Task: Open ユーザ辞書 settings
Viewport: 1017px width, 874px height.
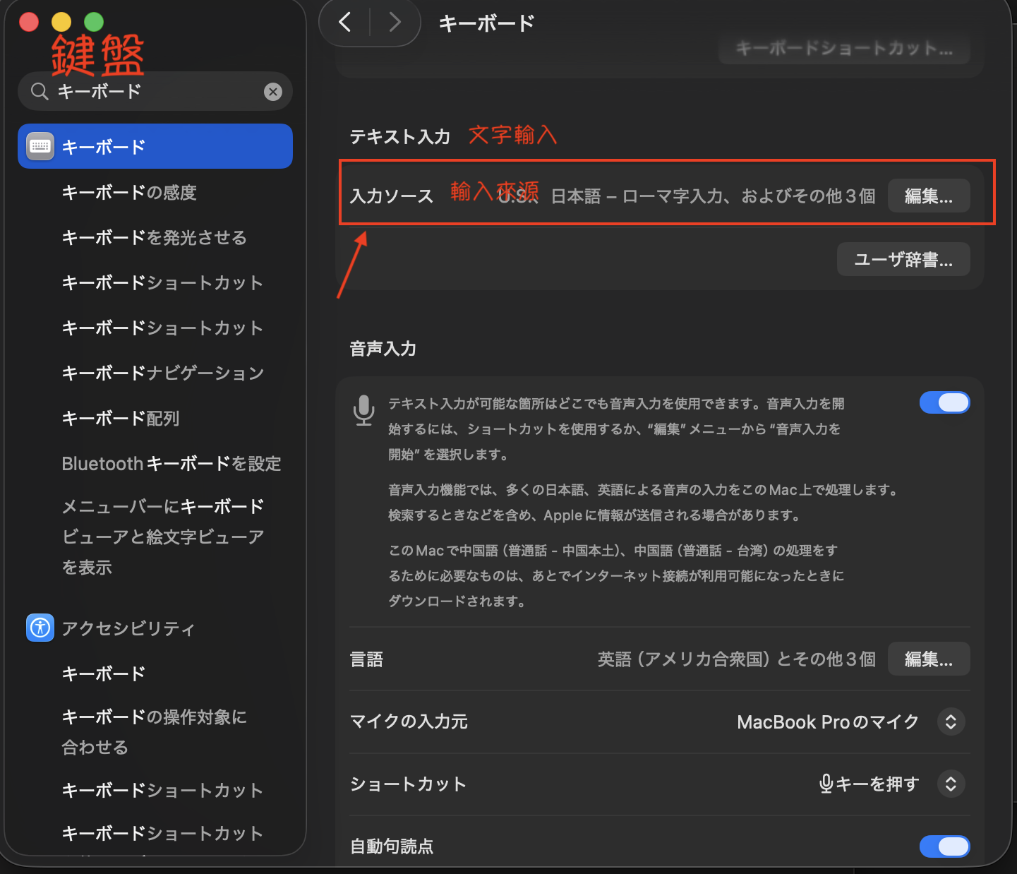Action: [x=903, y=259]
